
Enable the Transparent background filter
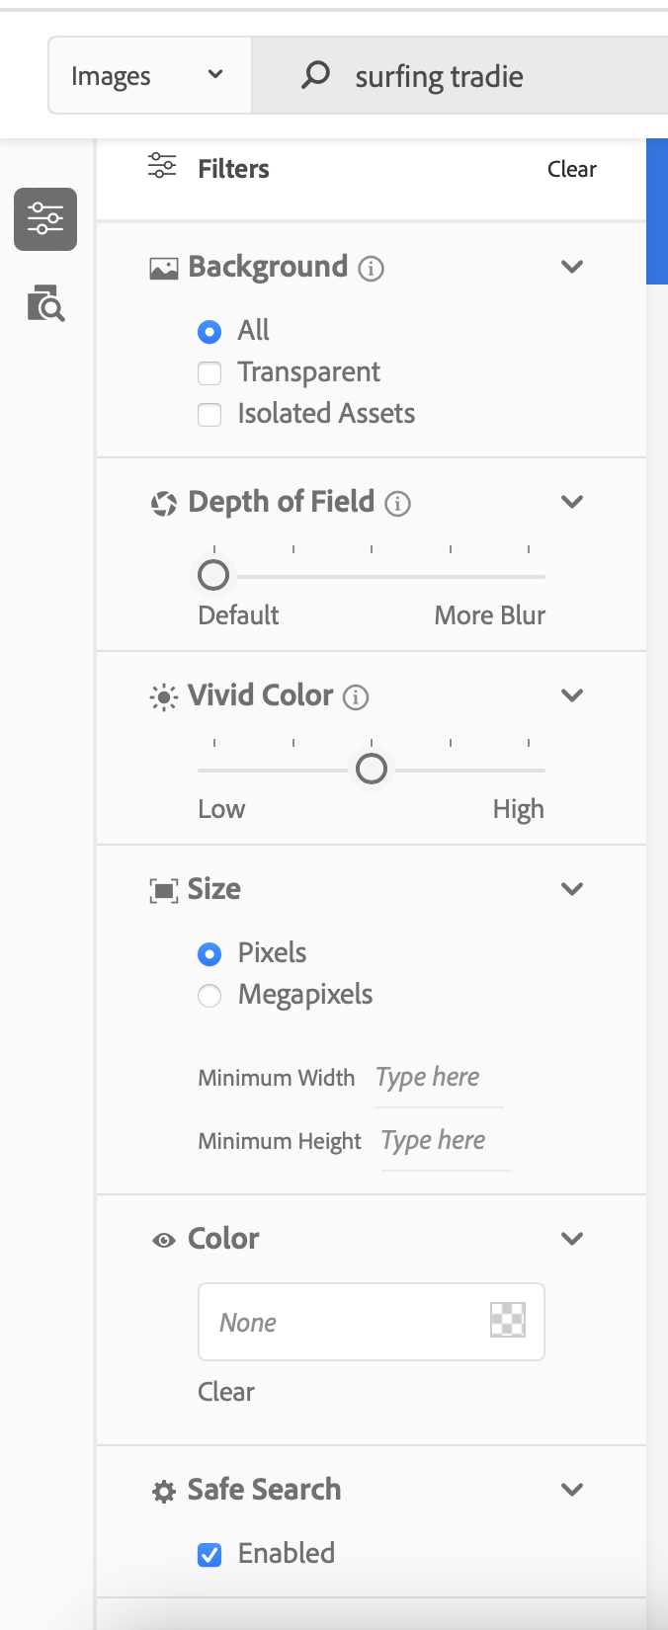pyautogui.click(x=209, y=372)
